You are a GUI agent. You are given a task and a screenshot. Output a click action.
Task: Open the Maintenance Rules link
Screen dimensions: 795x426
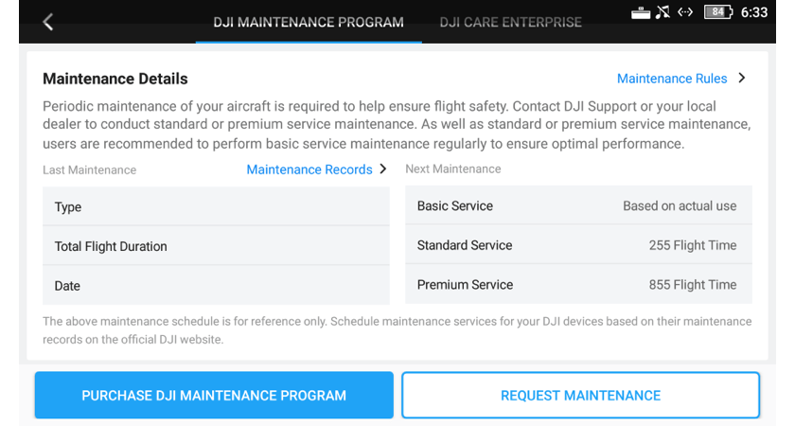[x=672, y=79]
